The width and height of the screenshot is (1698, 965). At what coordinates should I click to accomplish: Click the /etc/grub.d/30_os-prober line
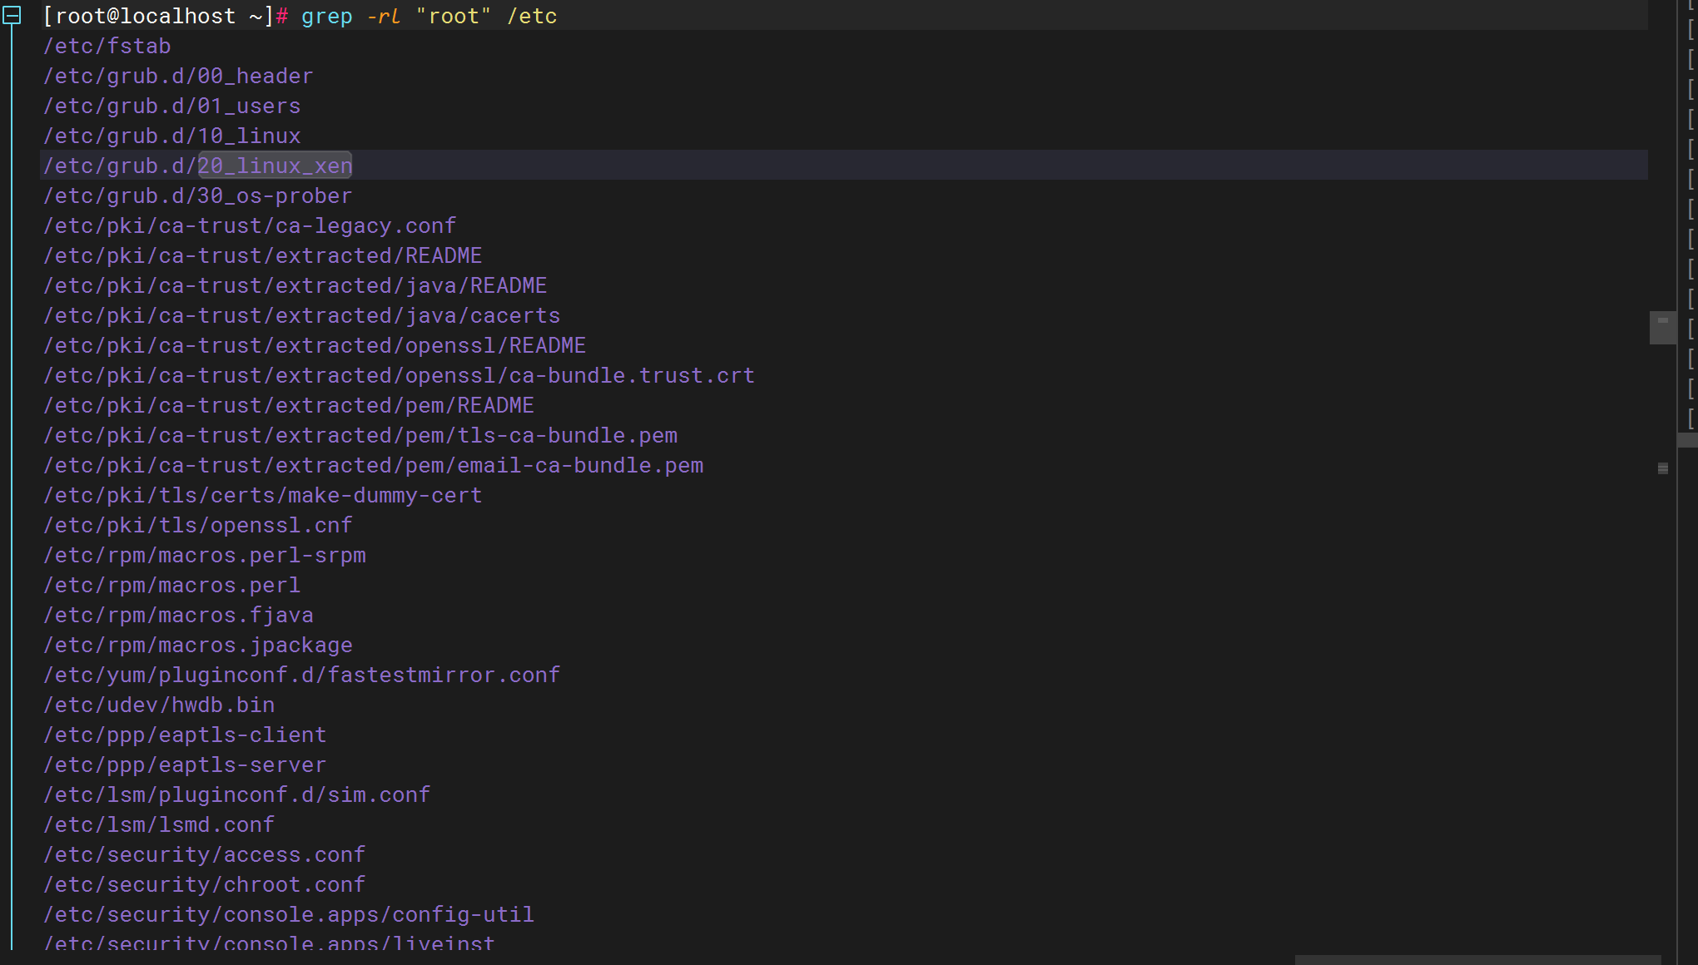pyautogui.click(x=197, y=195)
